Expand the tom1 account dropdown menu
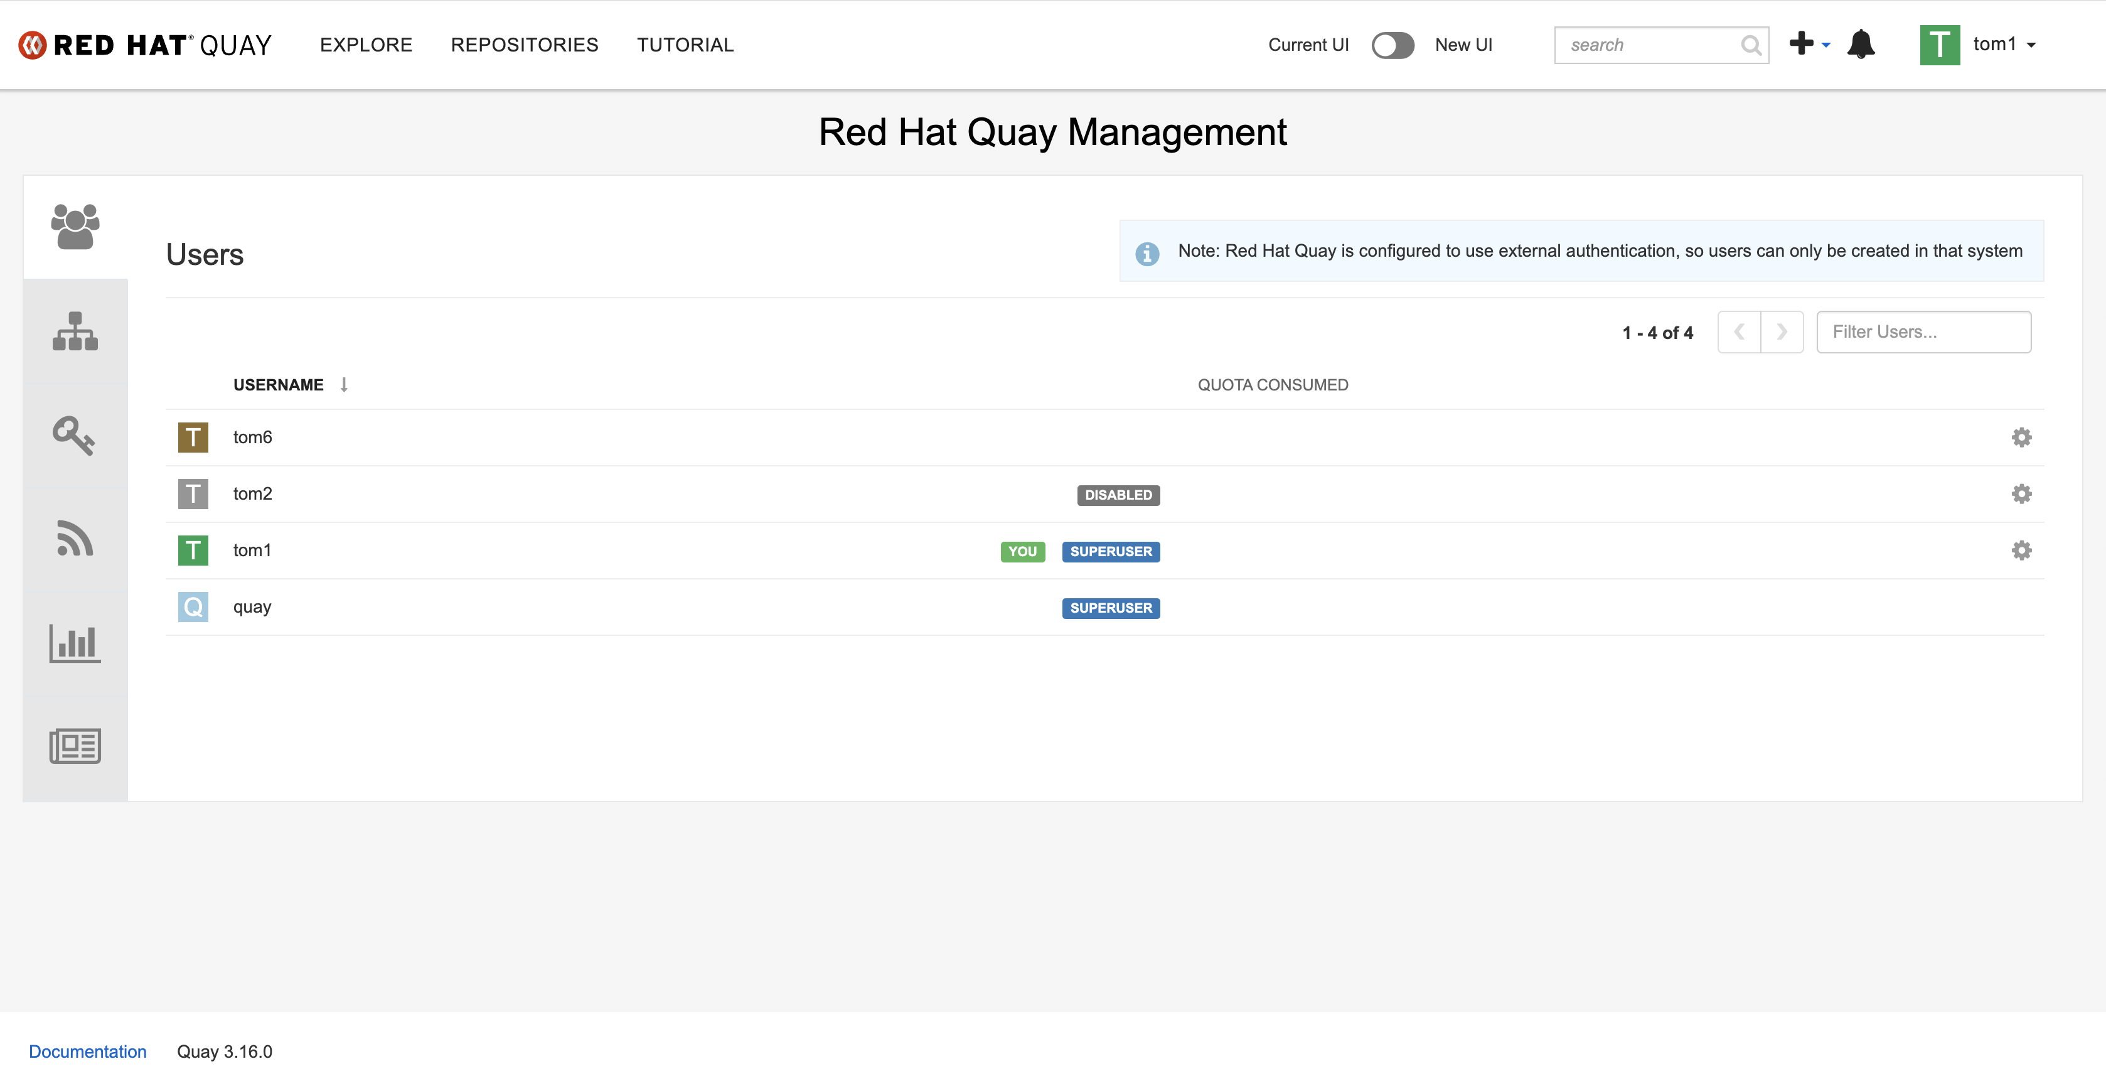2106x1086 pixels. pyautogui.click(x=2004, y=44)
